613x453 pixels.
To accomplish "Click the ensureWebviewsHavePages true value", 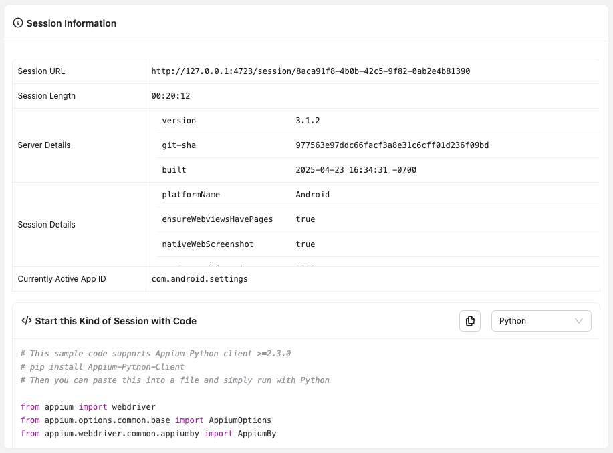I will [305, 219].
